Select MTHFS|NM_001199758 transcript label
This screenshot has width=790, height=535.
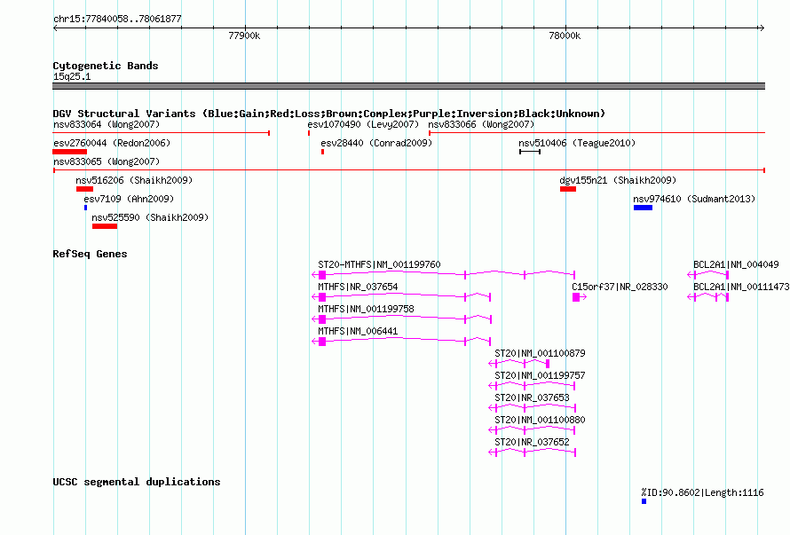366,309
